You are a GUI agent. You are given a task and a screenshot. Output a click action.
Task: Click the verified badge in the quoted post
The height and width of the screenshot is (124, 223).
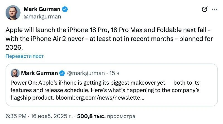(x=62, y=73)
